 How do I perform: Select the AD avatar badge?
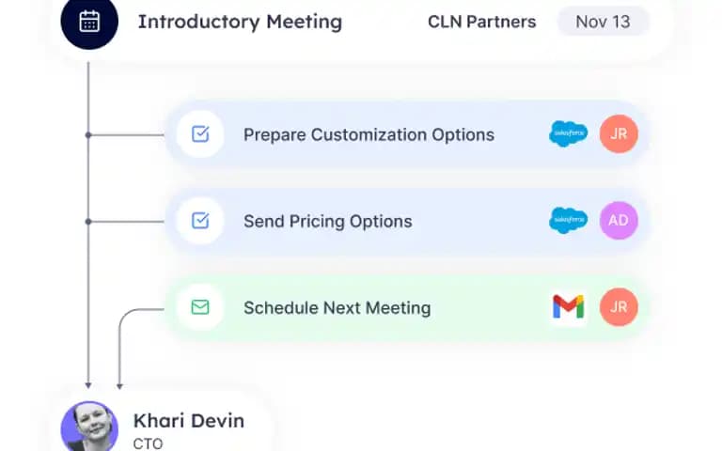pos(619,221)
